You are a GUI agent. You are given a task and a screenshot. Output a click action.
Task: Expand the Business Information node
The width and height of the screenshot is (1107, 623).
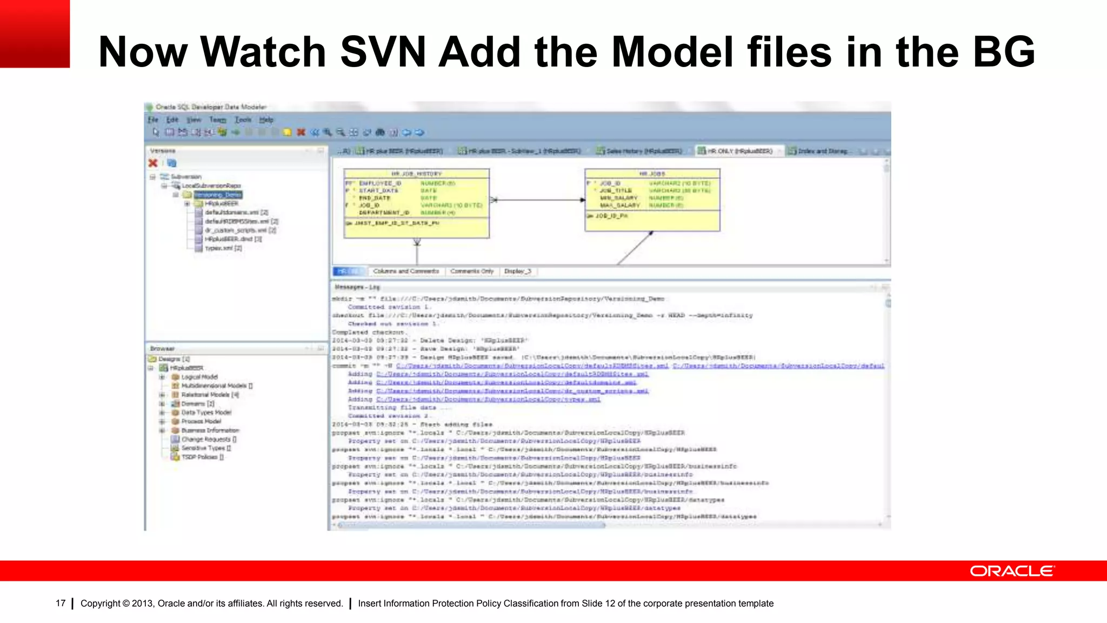(162, 430)
